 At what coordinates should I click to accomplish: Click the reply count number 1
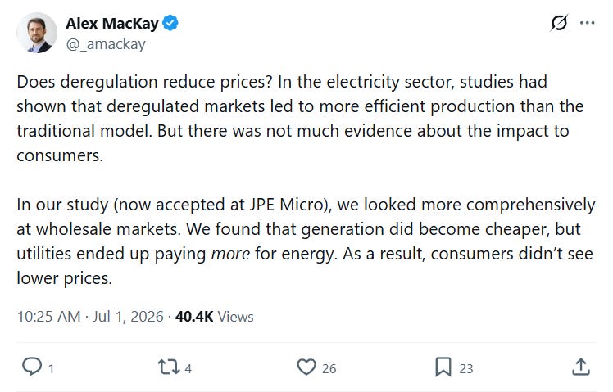tap(51, 368)
